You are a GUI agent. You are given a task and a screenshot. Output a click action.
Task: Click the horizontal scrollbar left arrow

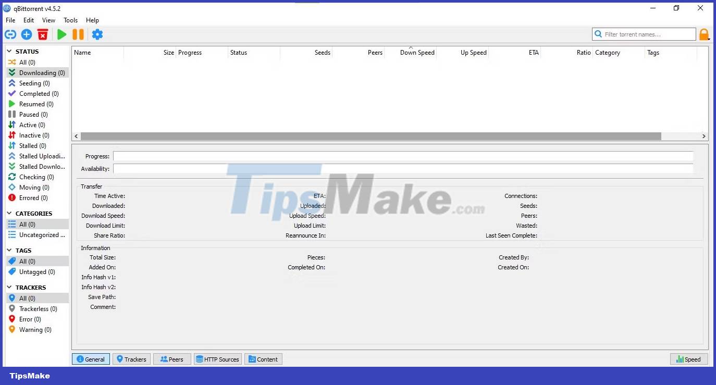[x=76, y=136]
